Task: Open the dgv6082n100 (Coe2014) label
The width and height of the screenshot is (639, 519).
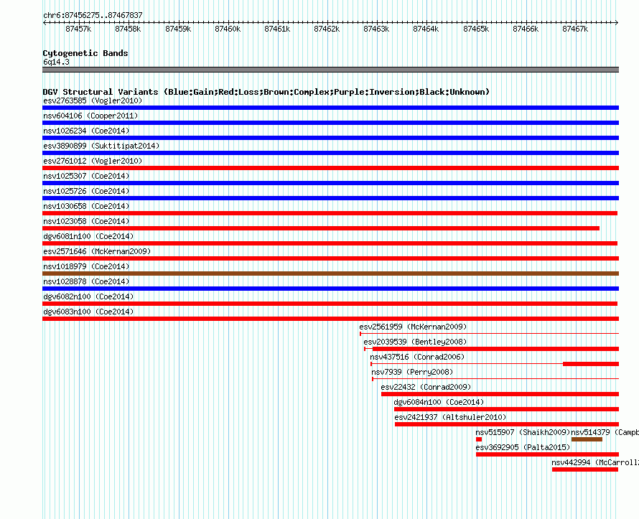Action: point(88,296)
